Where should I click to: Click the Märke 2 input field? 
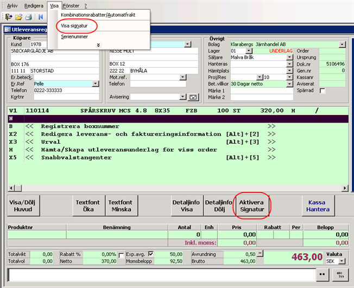coord(262,97)
